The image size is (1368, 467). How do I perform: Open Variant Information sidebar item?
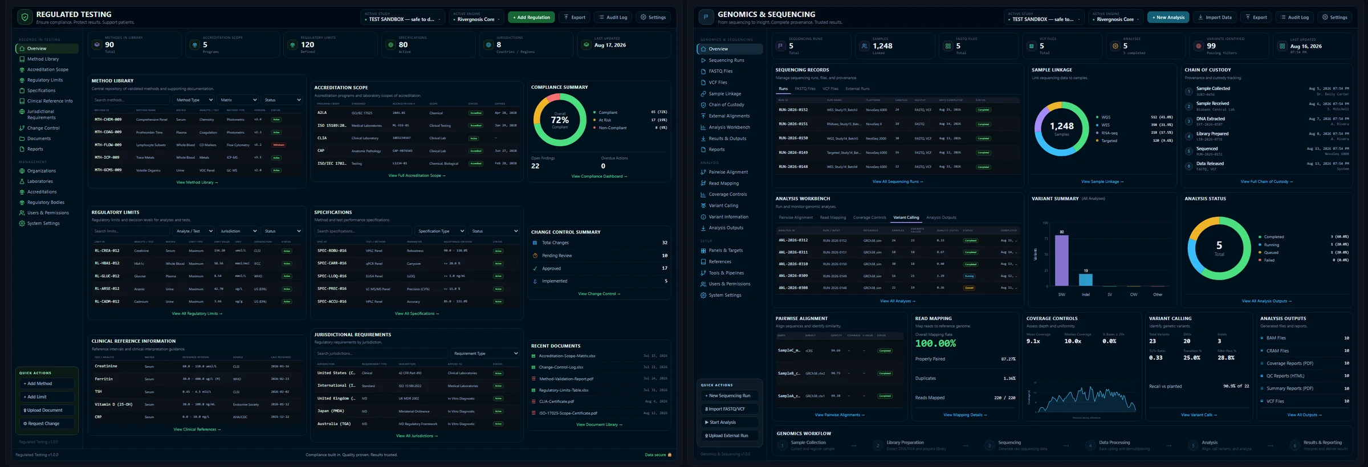pyautogui.click(x=728, y=217)
